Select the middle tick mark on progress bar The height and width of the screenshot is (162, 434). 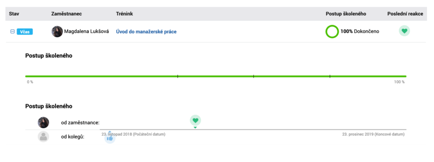click(x=253, y=76)
